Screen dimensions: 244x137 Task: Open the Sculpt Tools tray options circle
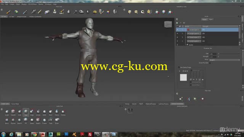(2, 109)
